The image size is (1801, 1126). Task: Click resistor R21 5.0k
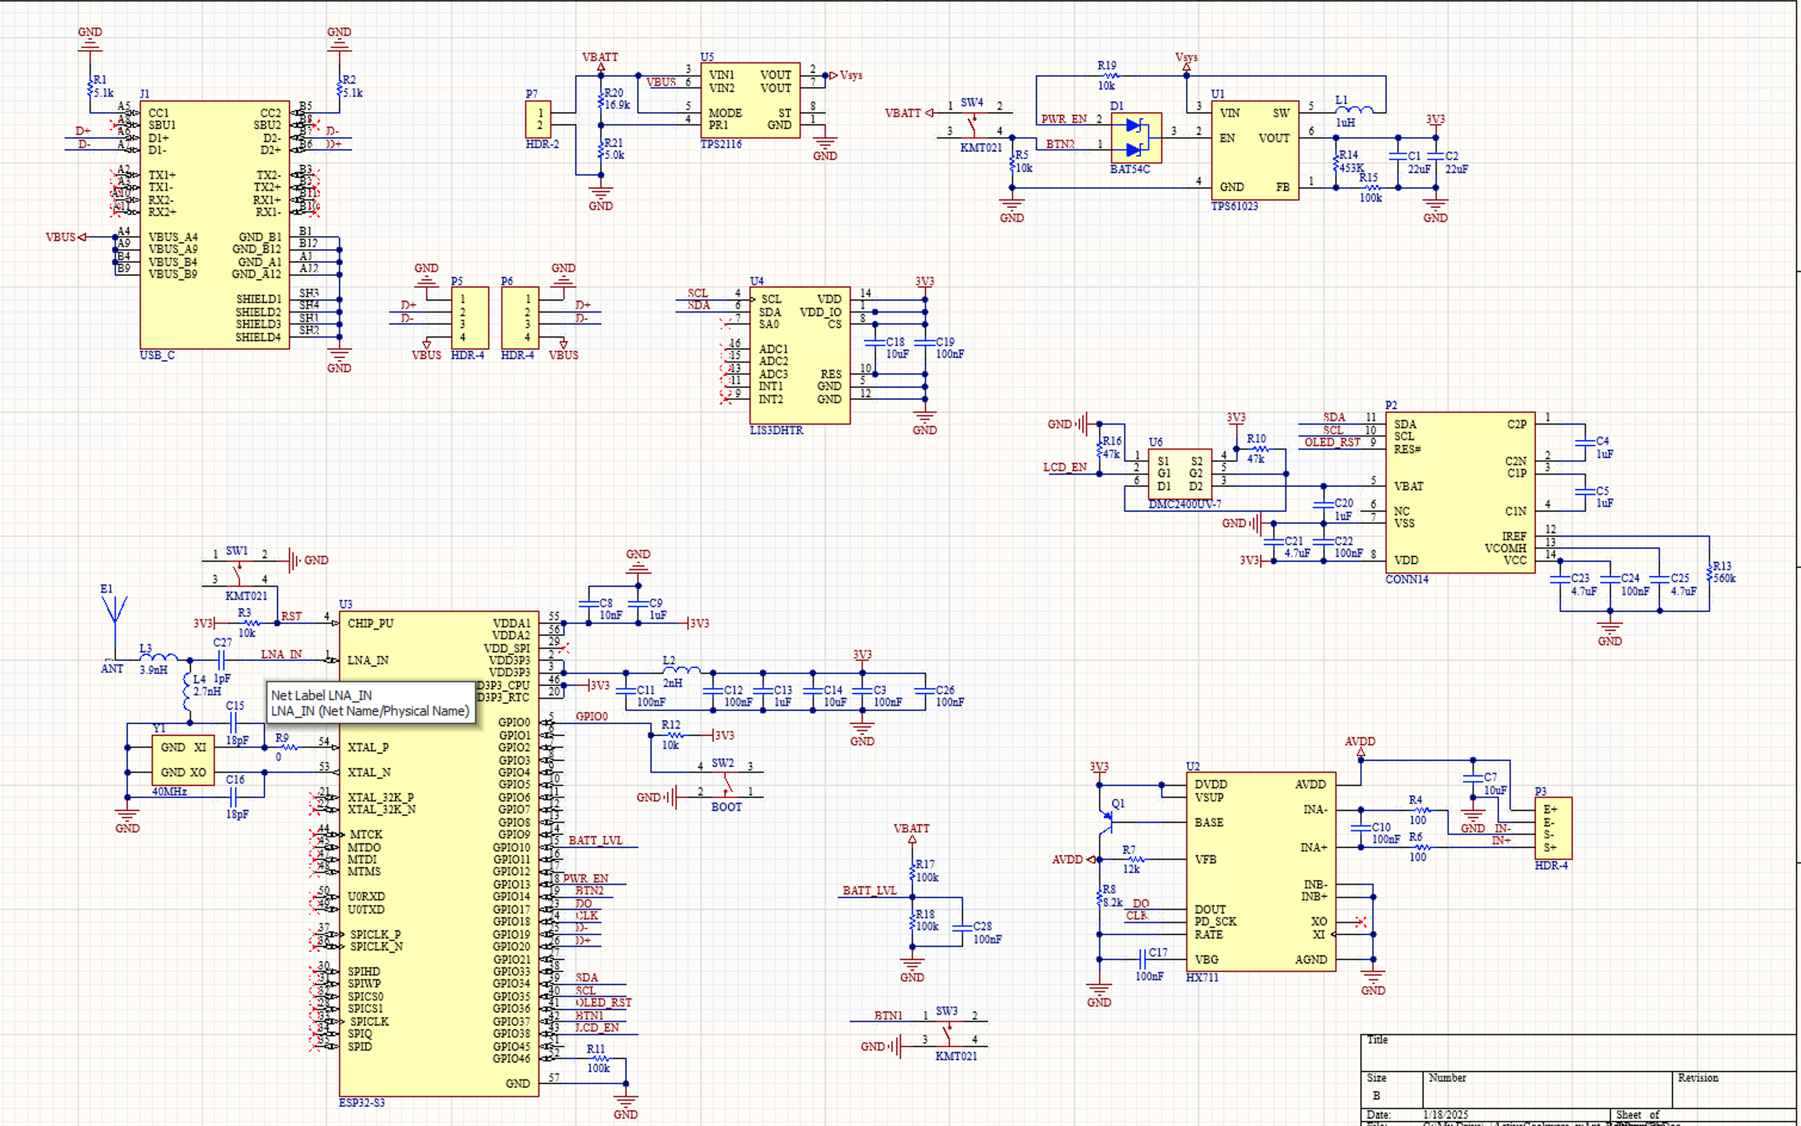tap(602, 150)
